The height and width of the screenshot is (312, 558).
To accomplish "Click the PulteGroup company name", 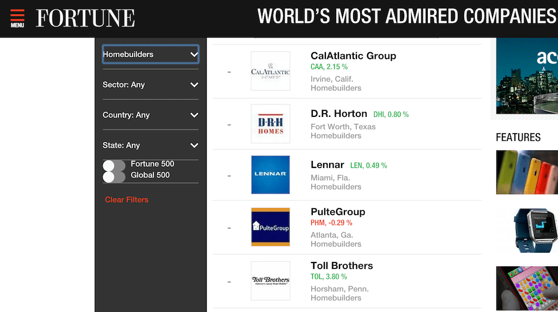I will tap(338, 212).
